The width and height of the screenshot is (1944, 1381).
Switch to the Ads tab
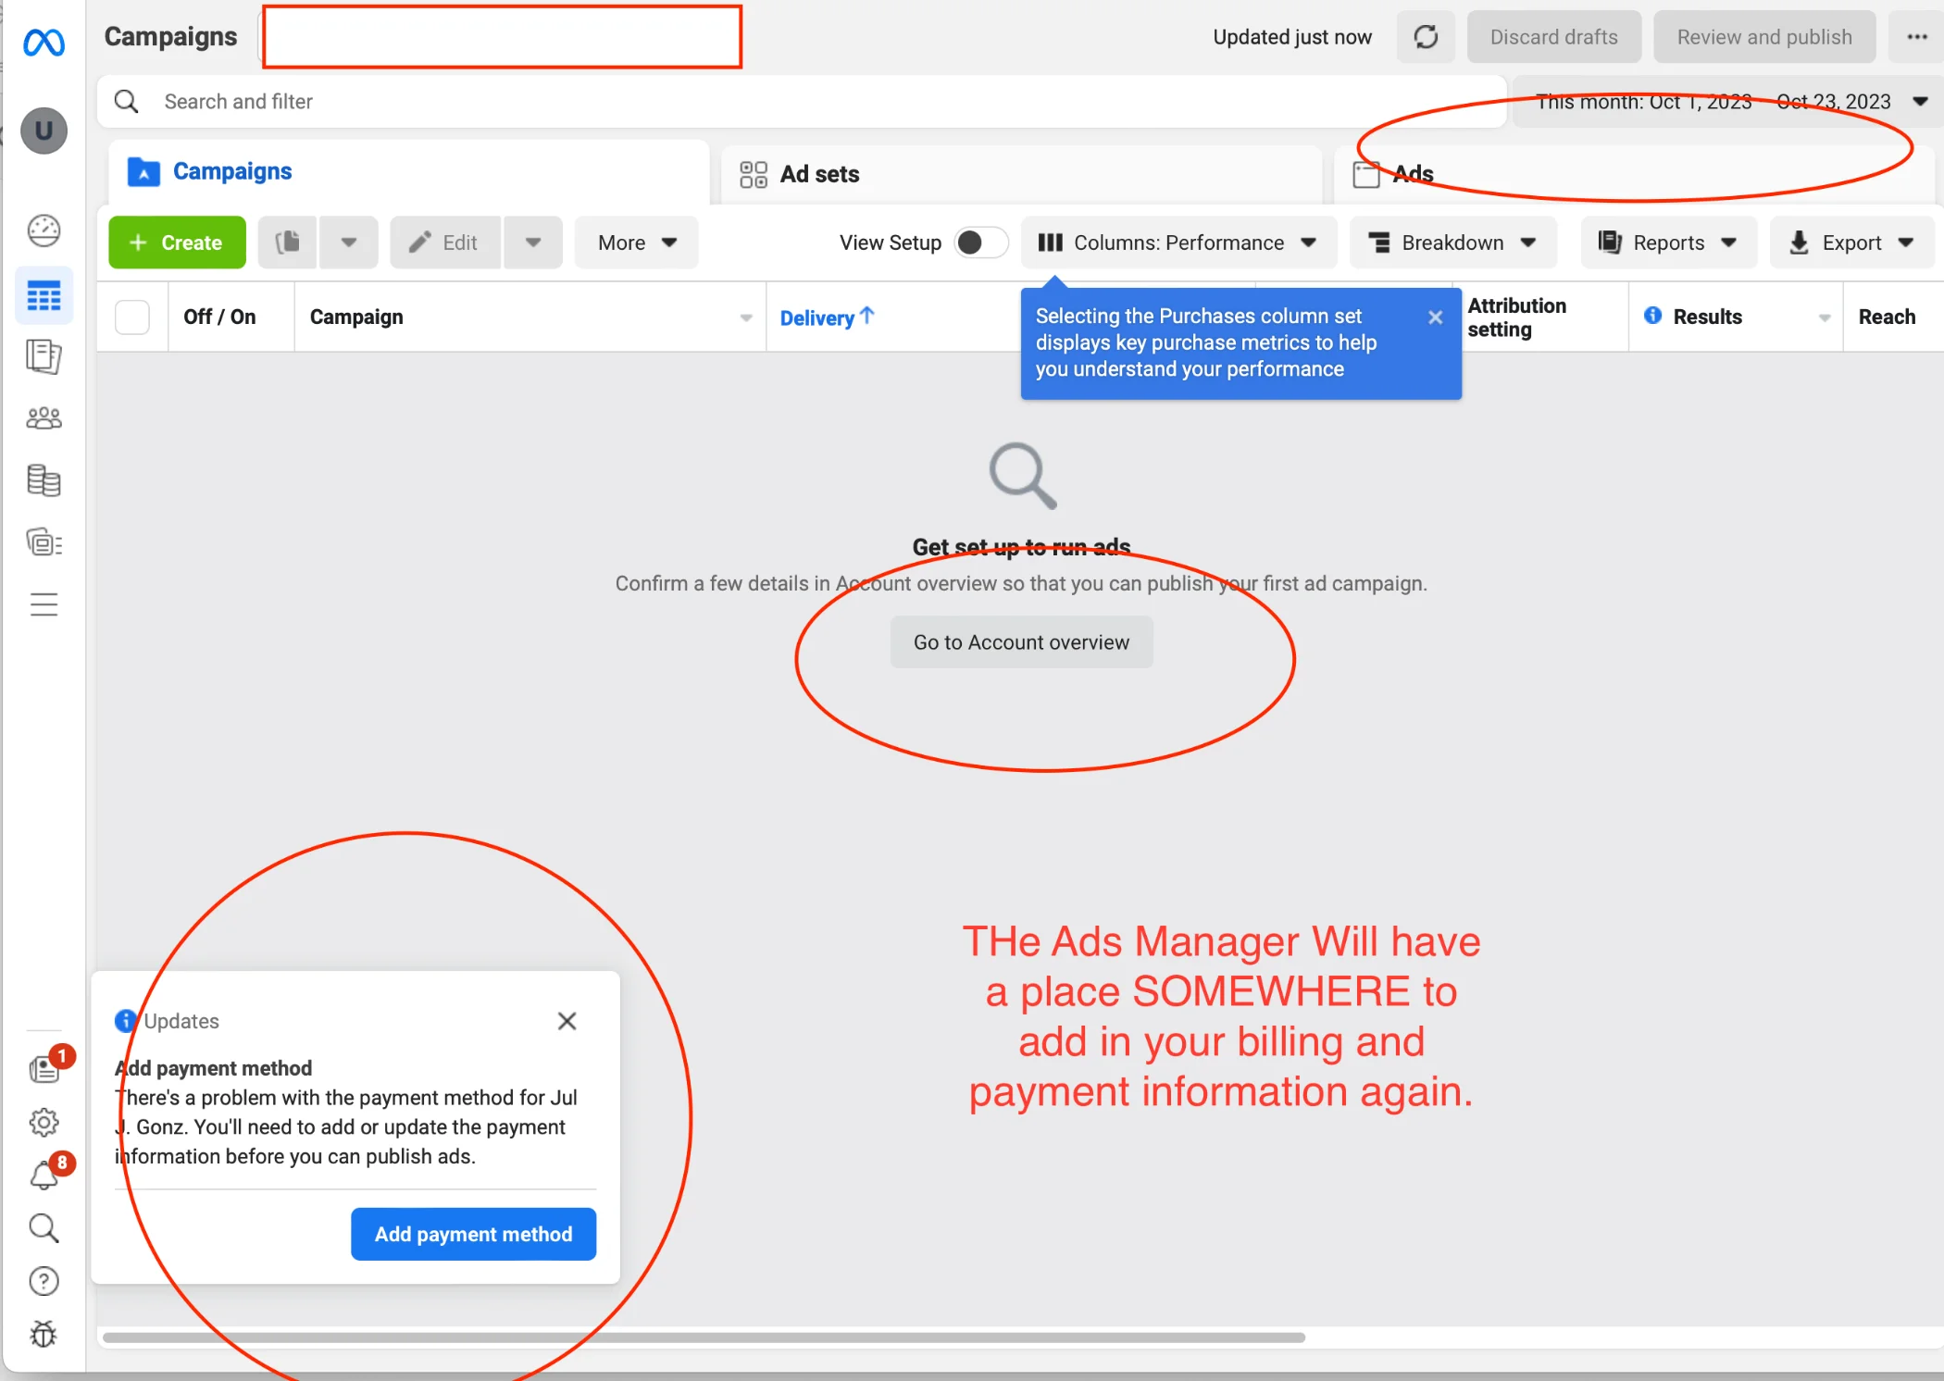(1413, 174)
